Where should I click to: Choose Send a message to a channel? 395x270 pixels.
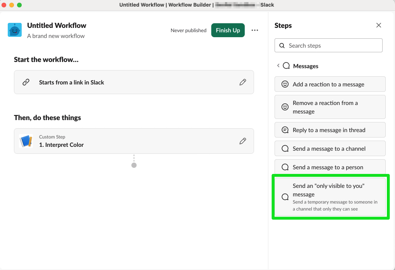point(330,148)
